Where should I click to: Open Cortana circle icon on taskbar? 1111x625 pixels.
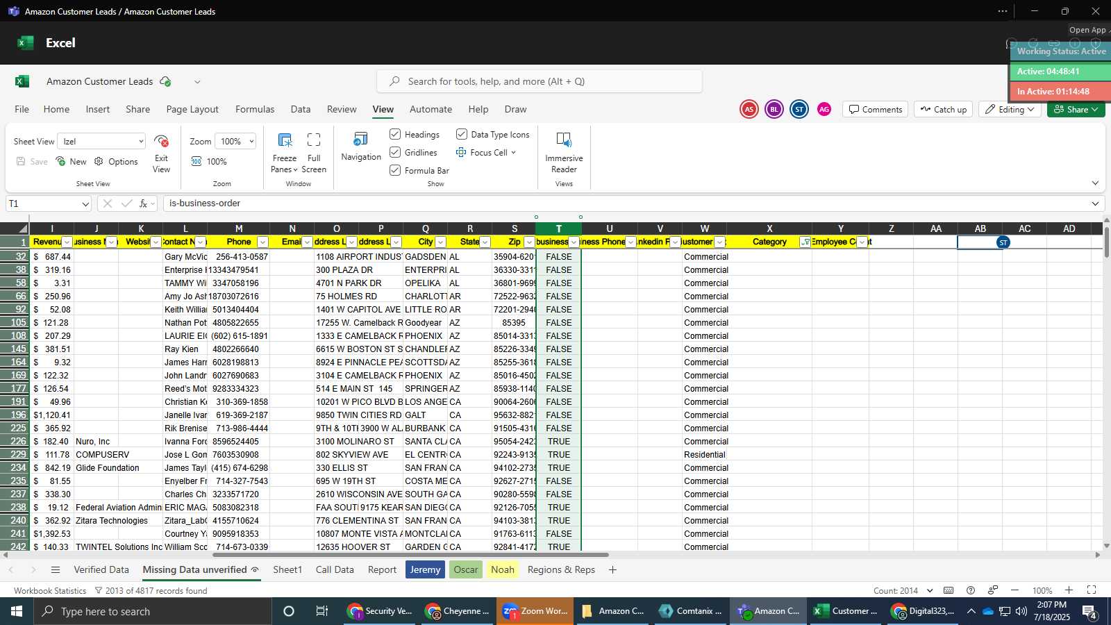click(289, 611)
